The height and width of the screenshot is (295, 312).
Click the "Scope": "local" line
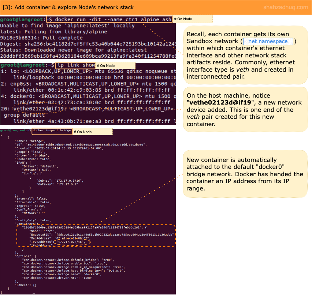[x=30, y=152]
